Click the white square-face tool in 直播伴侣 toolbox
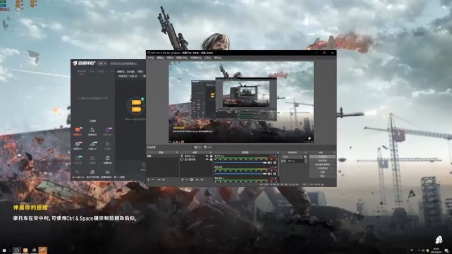 [107, 159]
